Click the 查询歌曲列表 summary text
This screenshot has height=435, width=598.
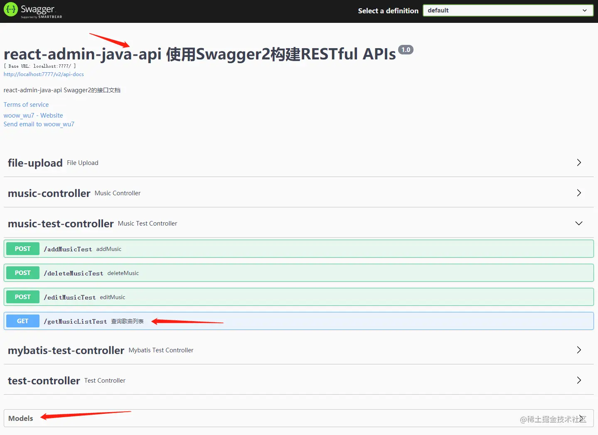point(128,322)
